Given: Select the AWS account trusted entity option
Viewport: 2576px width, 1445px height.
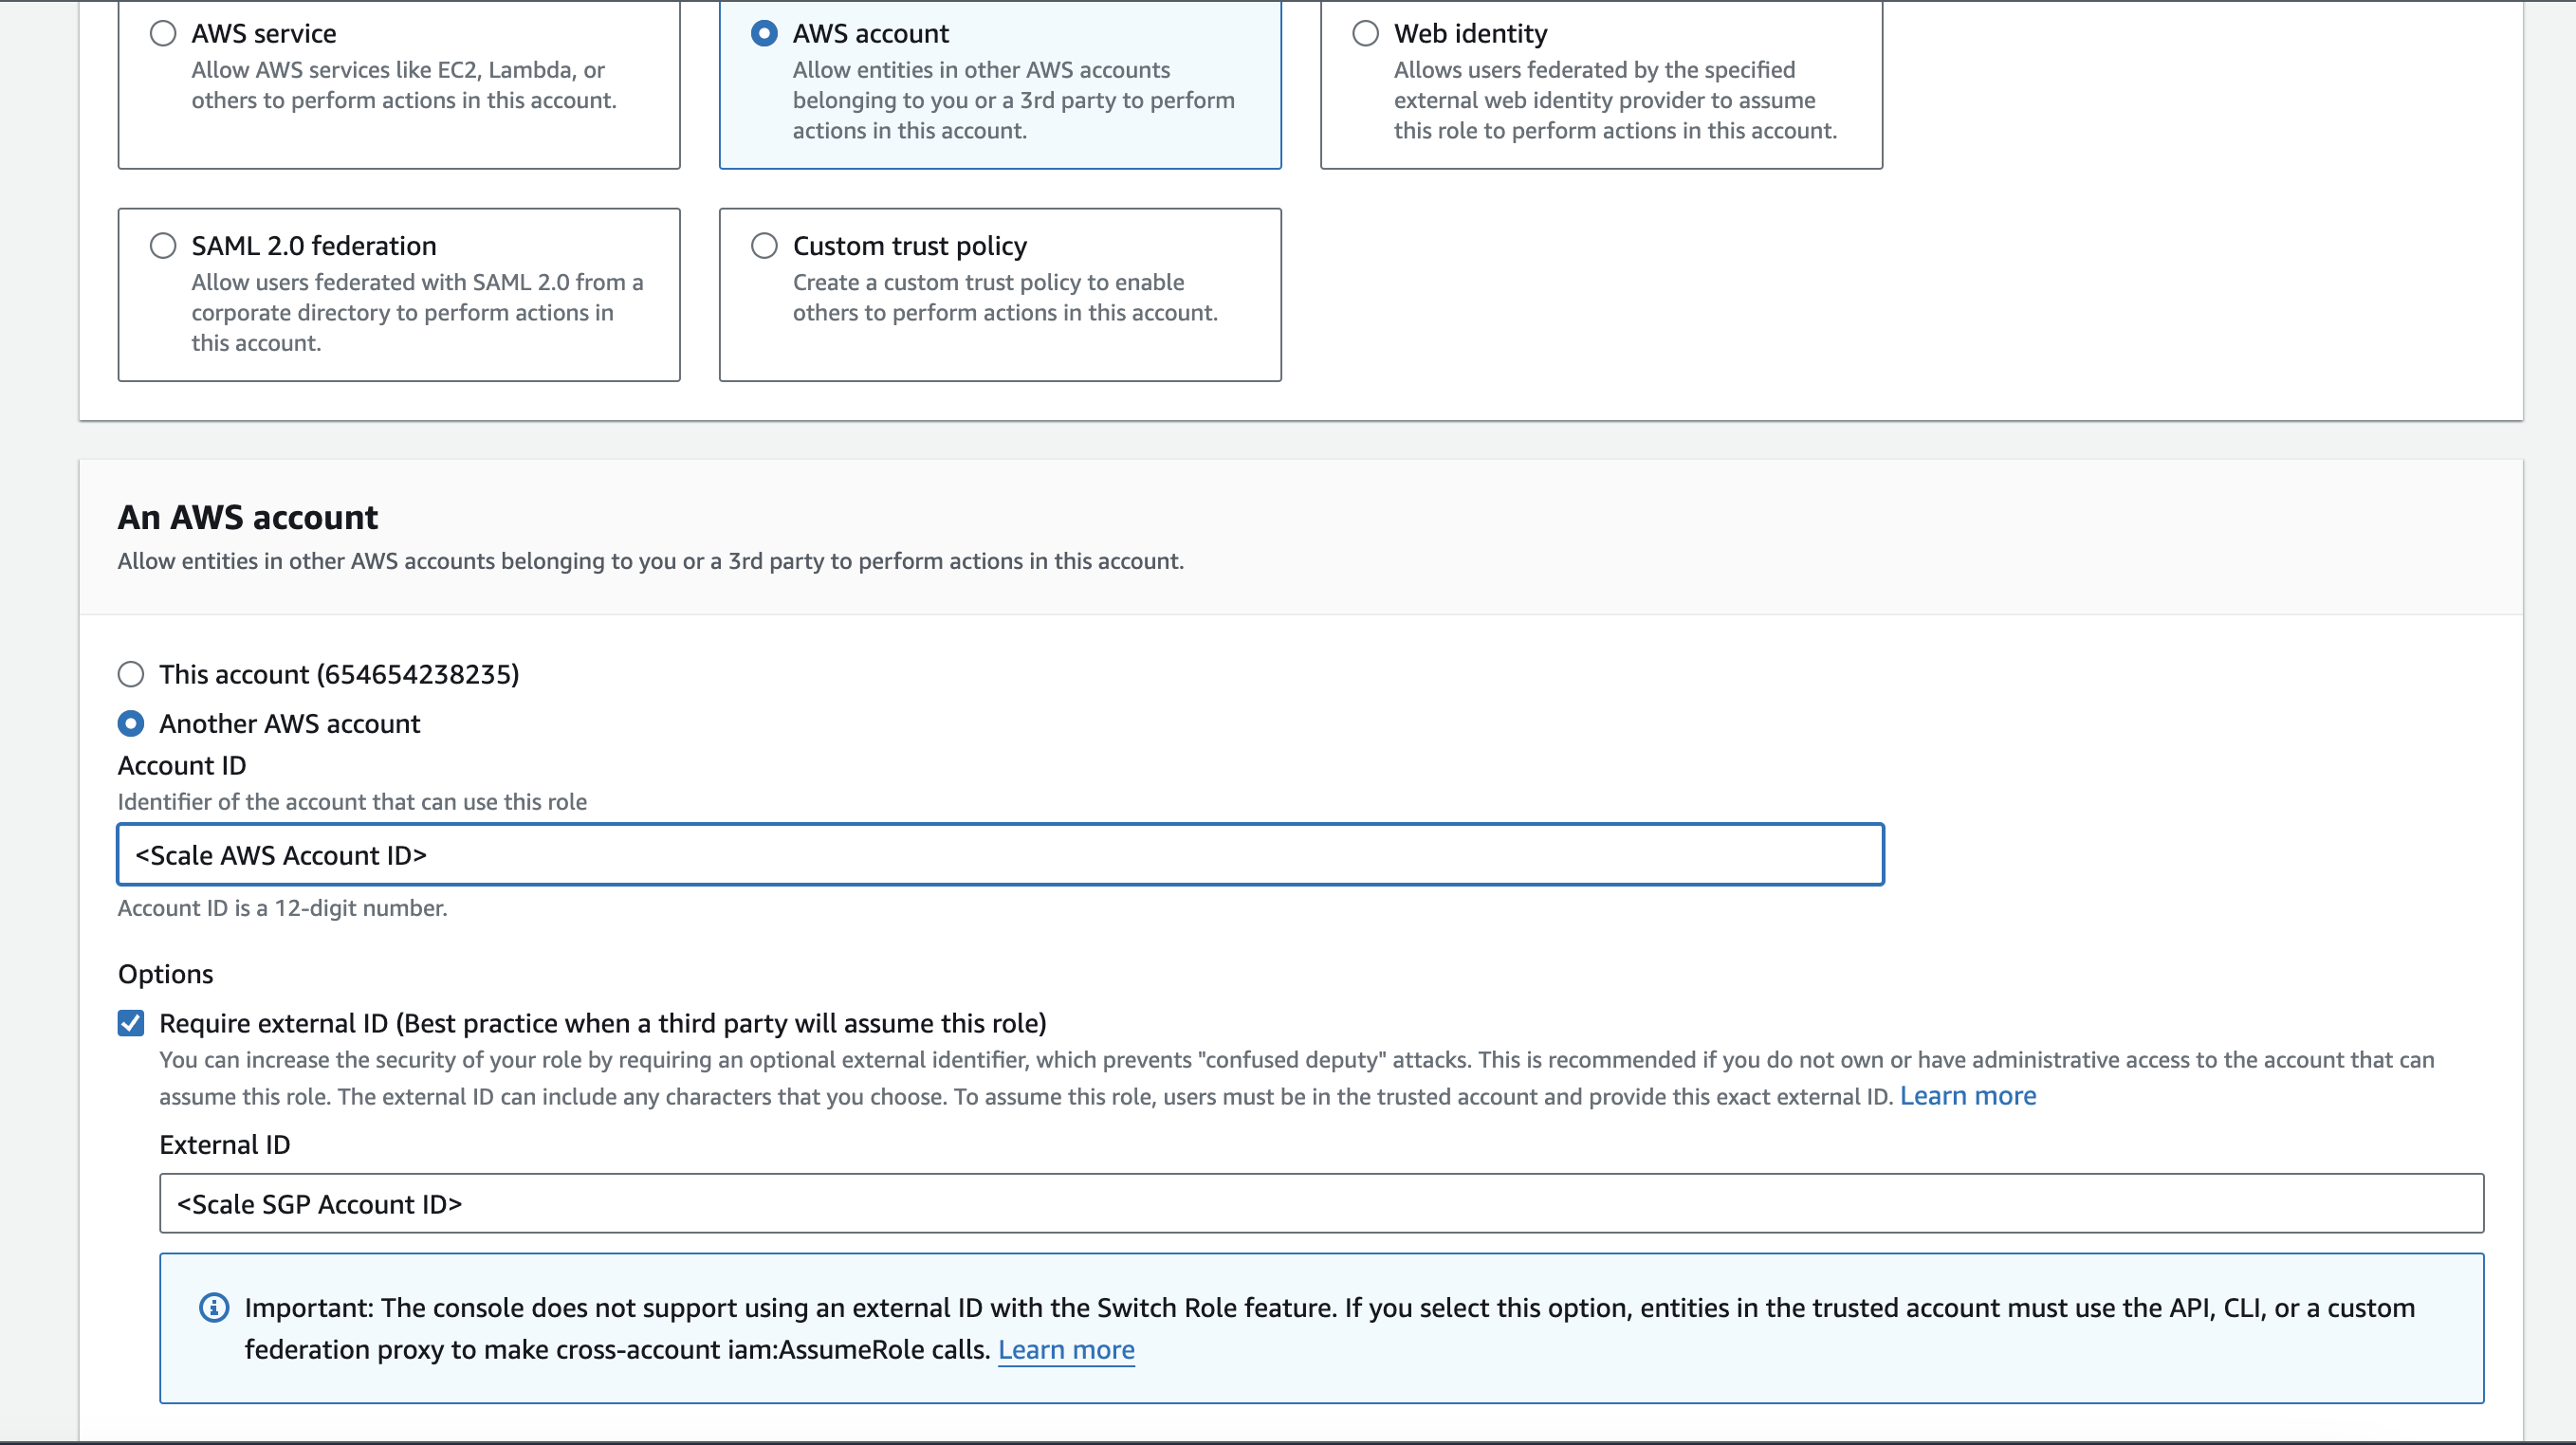Looking at the screenshot, I should [764, 34].
